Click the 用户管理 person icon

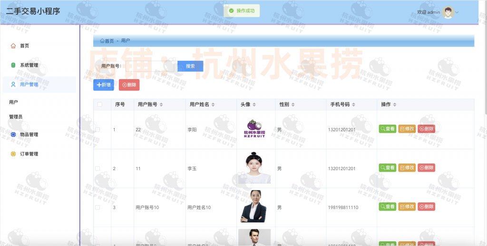click(13, 84)
